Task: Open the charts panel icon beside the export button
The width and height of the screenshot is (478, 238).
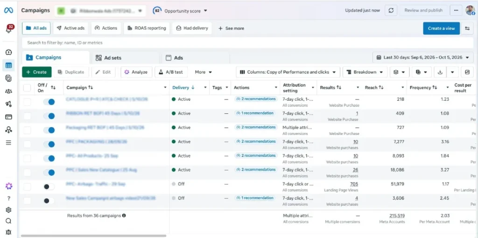Action: coord(467,72)
